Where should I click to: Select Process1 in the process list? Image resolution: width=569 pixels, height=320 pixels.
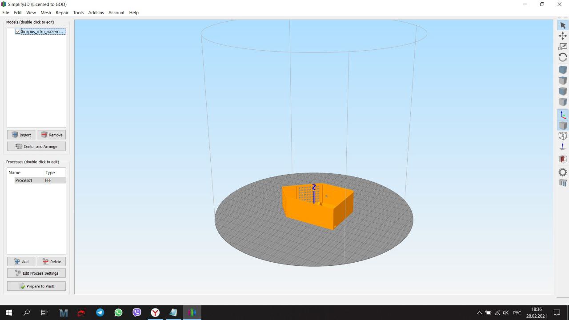(x=24, y=180)
